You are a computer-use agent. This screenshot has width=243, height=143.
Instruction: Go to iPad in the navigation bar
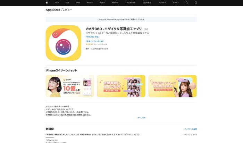pyautogui.click(x=78, y=2)
